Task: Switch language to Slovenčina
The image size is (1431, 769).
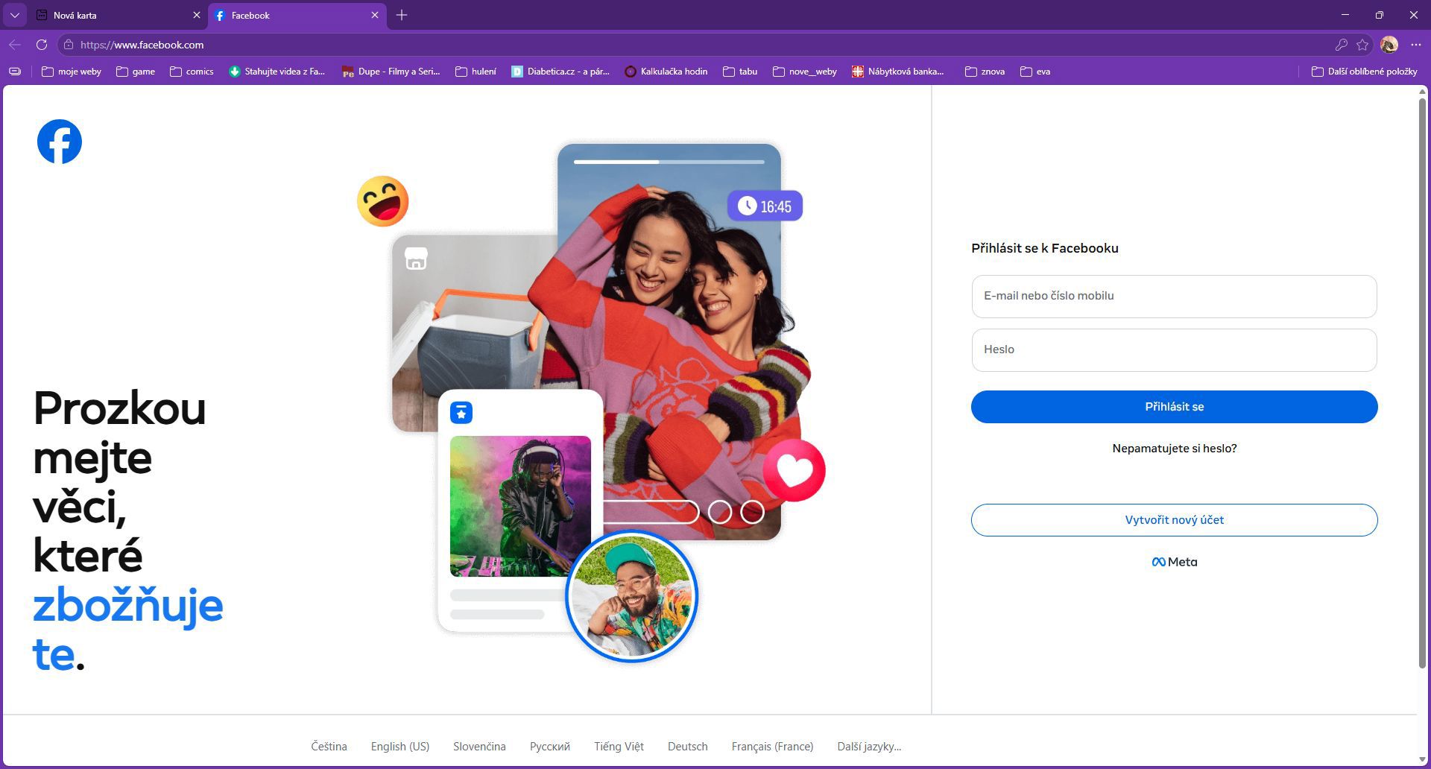Action: coord(479,747)
